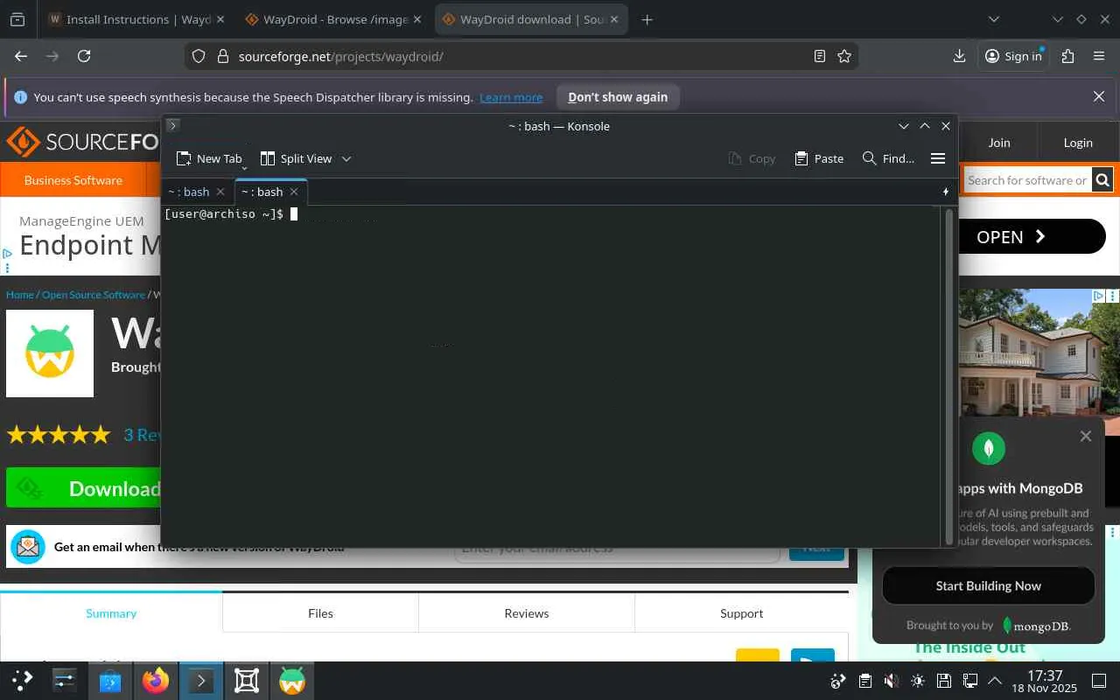Open the Firefox application hamburger menu

point(1100,56)
